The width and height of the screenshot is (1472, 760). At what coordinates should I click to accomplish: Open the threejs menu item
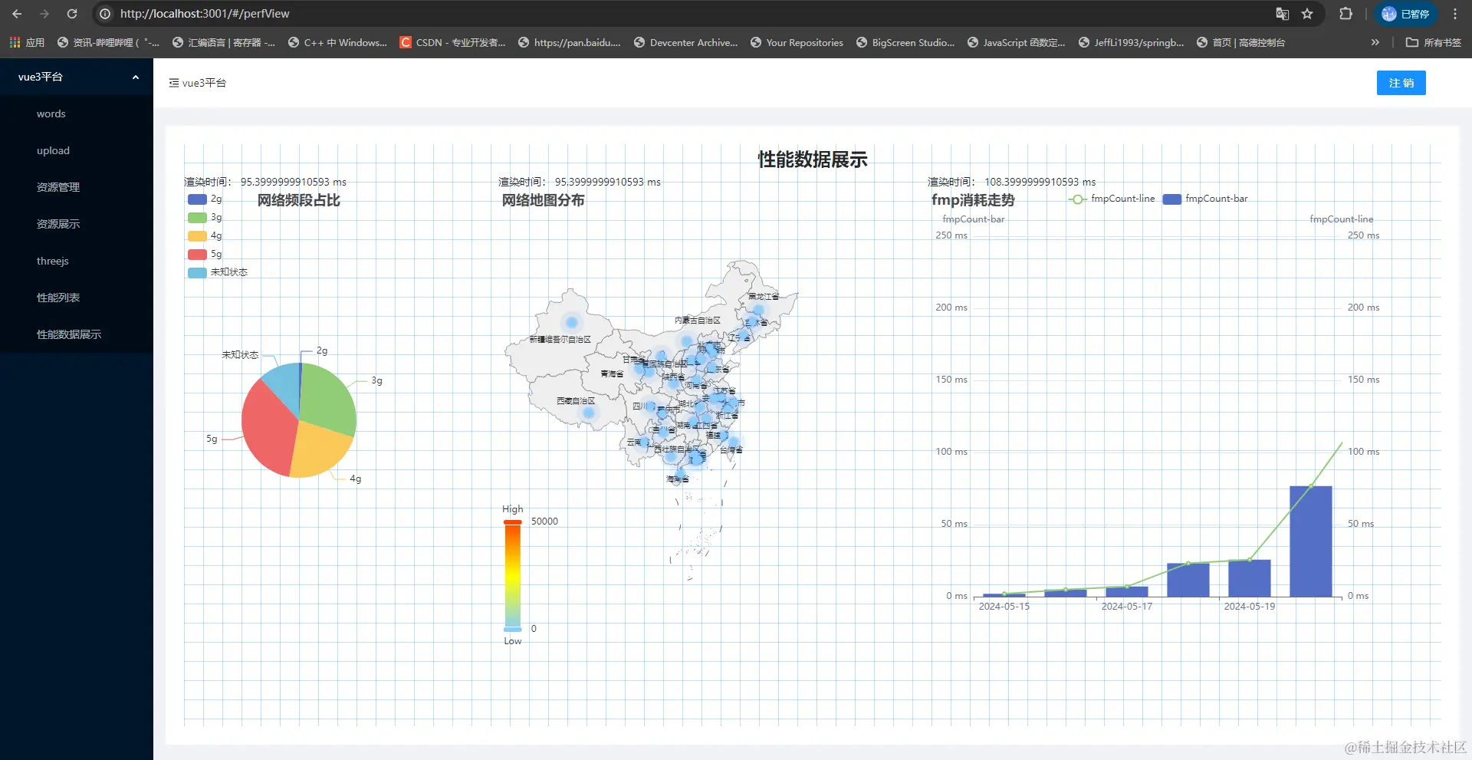(77, 261)
